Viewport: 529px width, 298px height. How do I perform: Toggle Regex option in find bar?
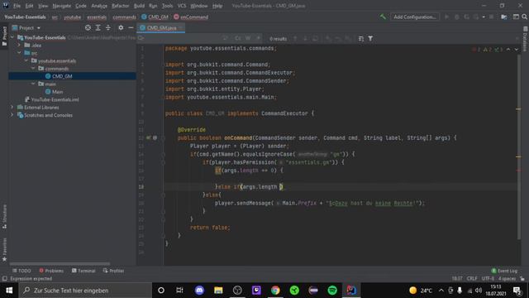(258, 38)
